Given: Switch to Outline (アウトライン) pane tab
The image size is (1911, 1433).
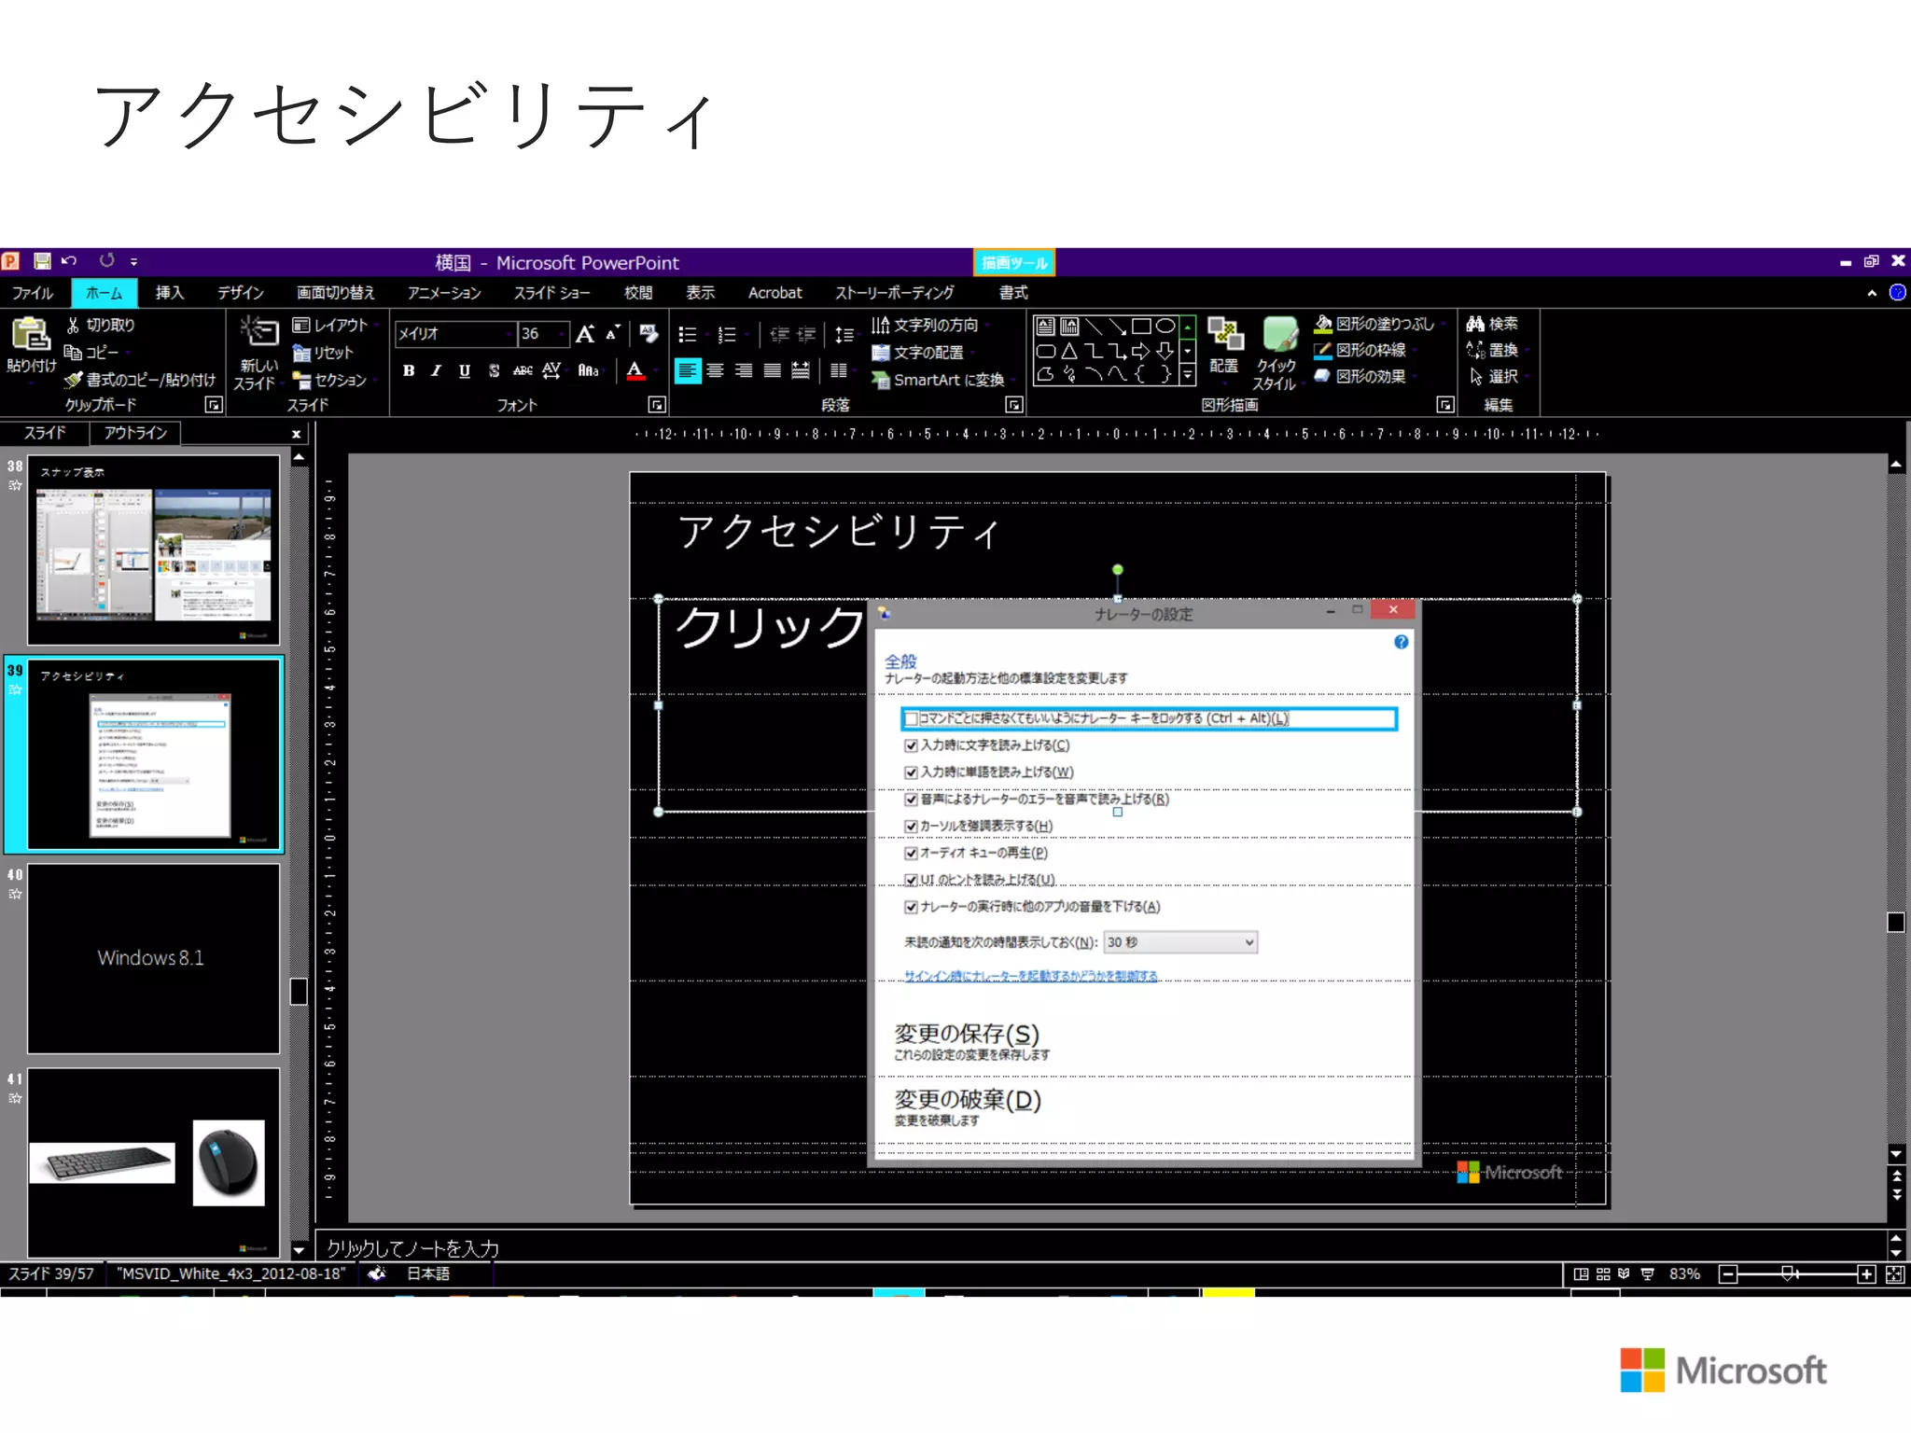Looking at the screenshot, I should [x=136, y=433].
